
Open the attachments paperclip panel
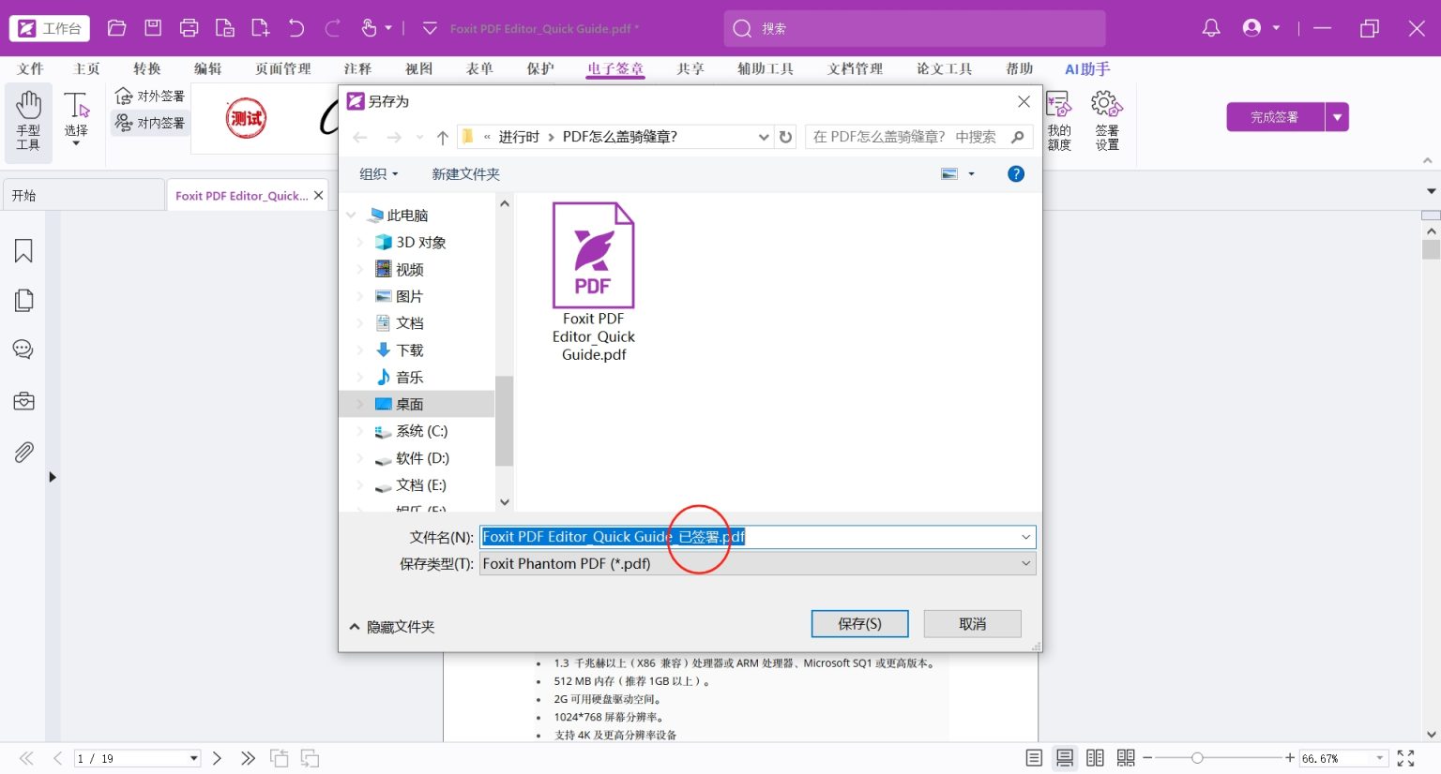(x=23, y=452)
